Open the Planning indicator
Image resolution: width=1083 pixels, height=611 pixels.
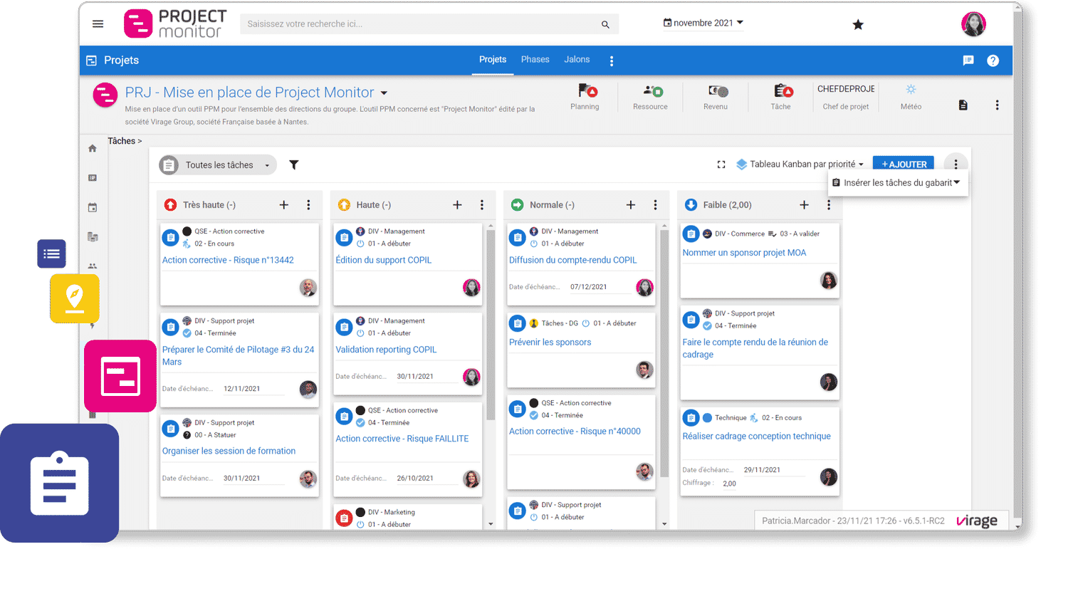(585, 98)
